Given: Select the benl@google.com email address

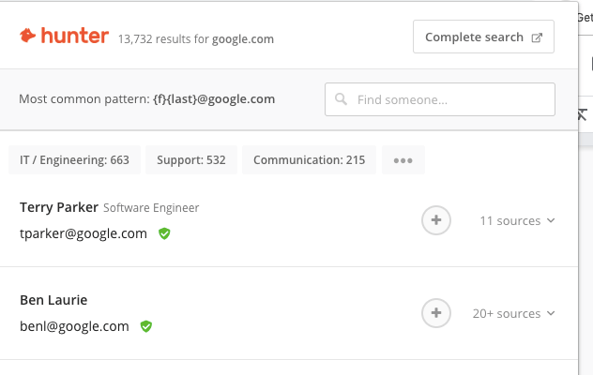Looking at the screenshot, I should click(74, 326).
